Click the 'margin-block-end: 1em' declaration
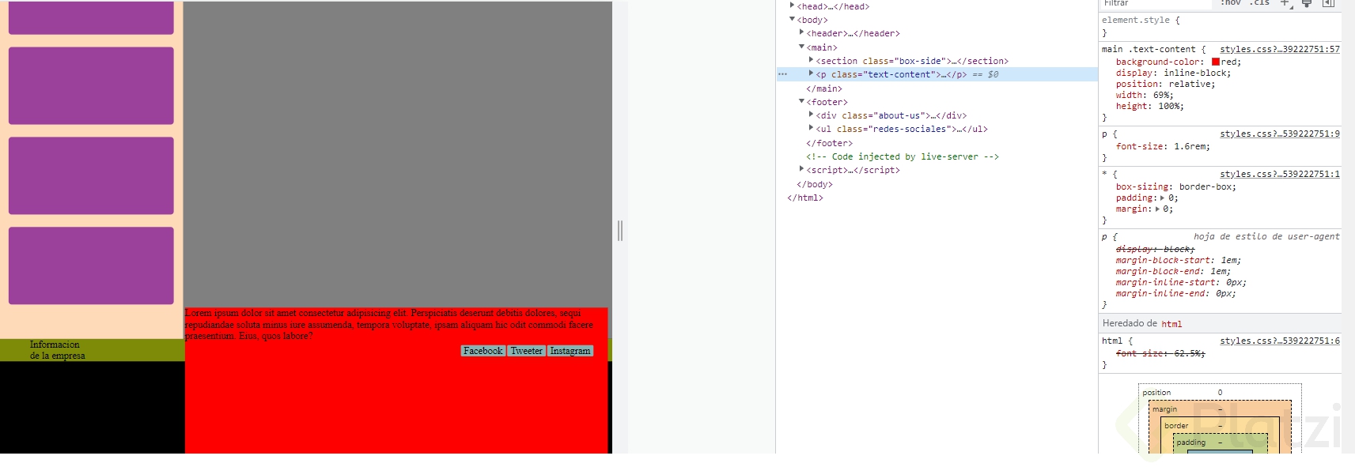This screenshot has width=1355, height=467. click(x=1174, y=272)
